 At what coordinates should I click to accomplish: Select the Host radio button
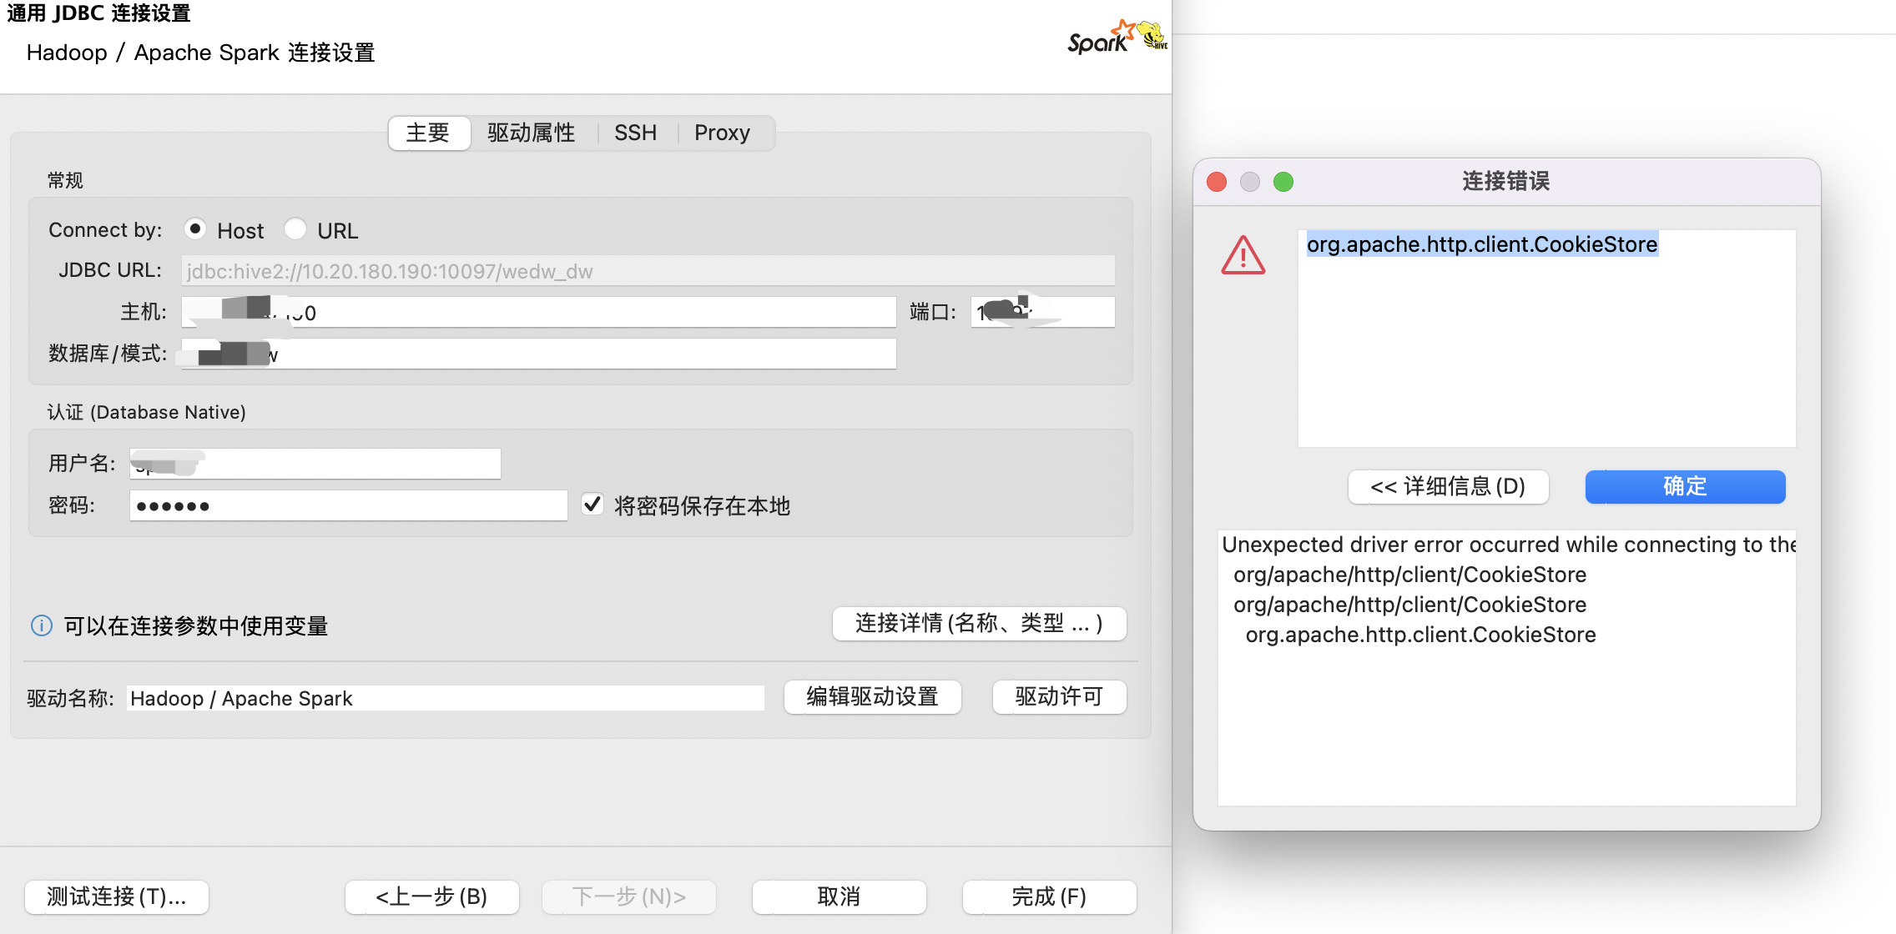click(194, 228)
